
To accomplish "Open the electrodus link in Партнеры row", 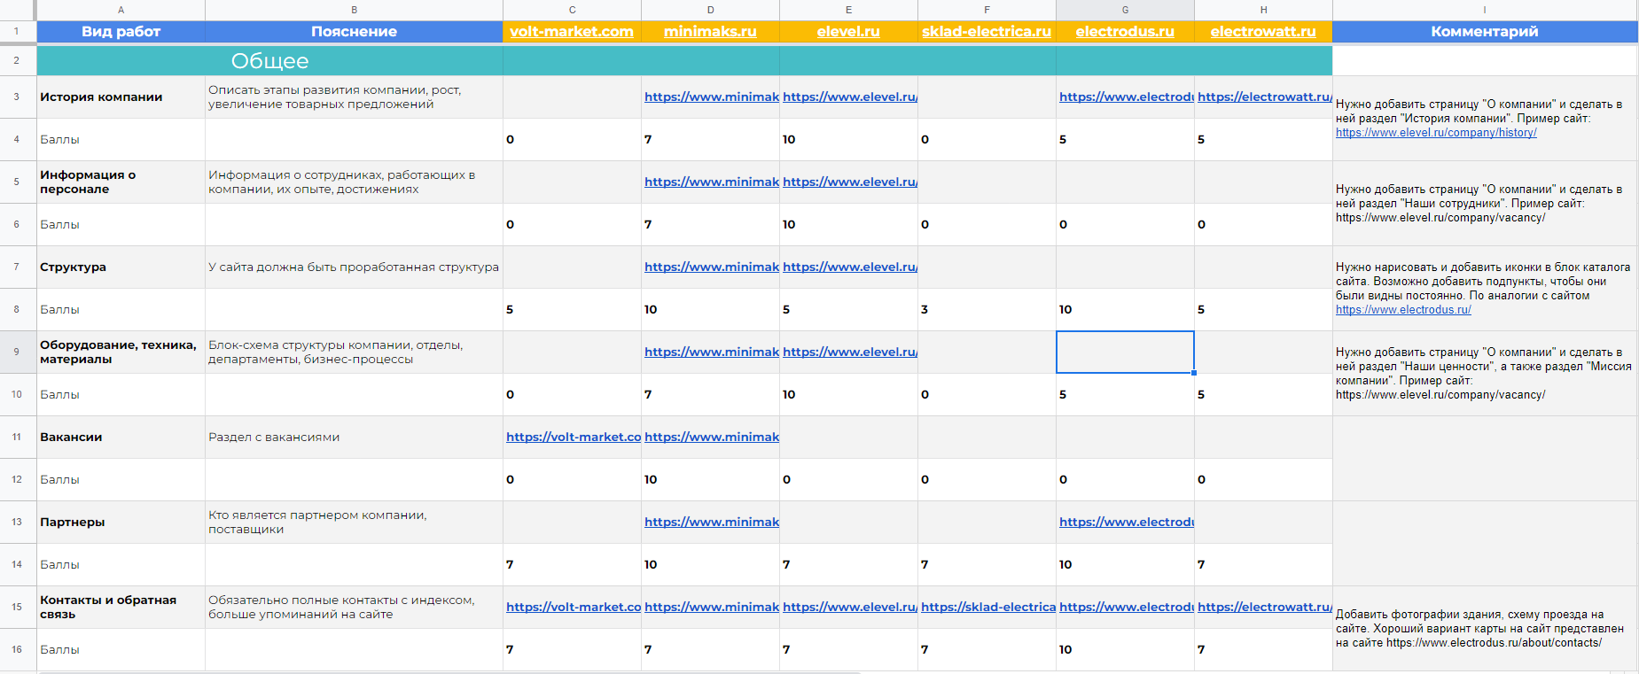I will (1127, 523).
